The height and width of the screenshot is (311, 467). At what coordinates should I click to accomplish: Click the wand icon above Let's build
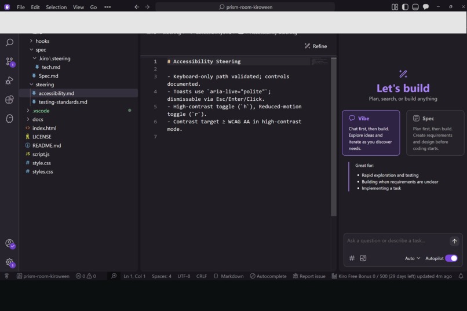pyautogui.click(x=403, y=74)
